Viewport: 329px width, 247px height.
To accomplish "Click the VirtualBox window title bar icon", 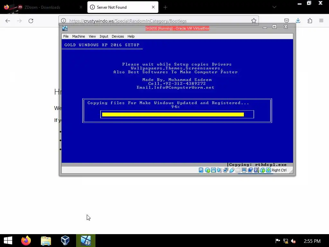I will point(65,28).
